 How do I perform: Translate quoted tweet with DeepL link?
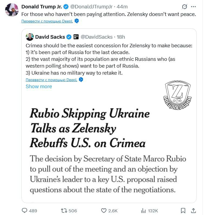click(51, 80)
